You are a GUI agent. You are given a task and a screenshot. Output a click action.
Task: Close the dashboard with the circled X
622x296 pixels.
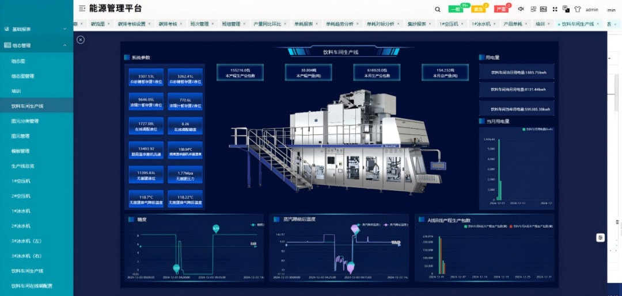81,40
